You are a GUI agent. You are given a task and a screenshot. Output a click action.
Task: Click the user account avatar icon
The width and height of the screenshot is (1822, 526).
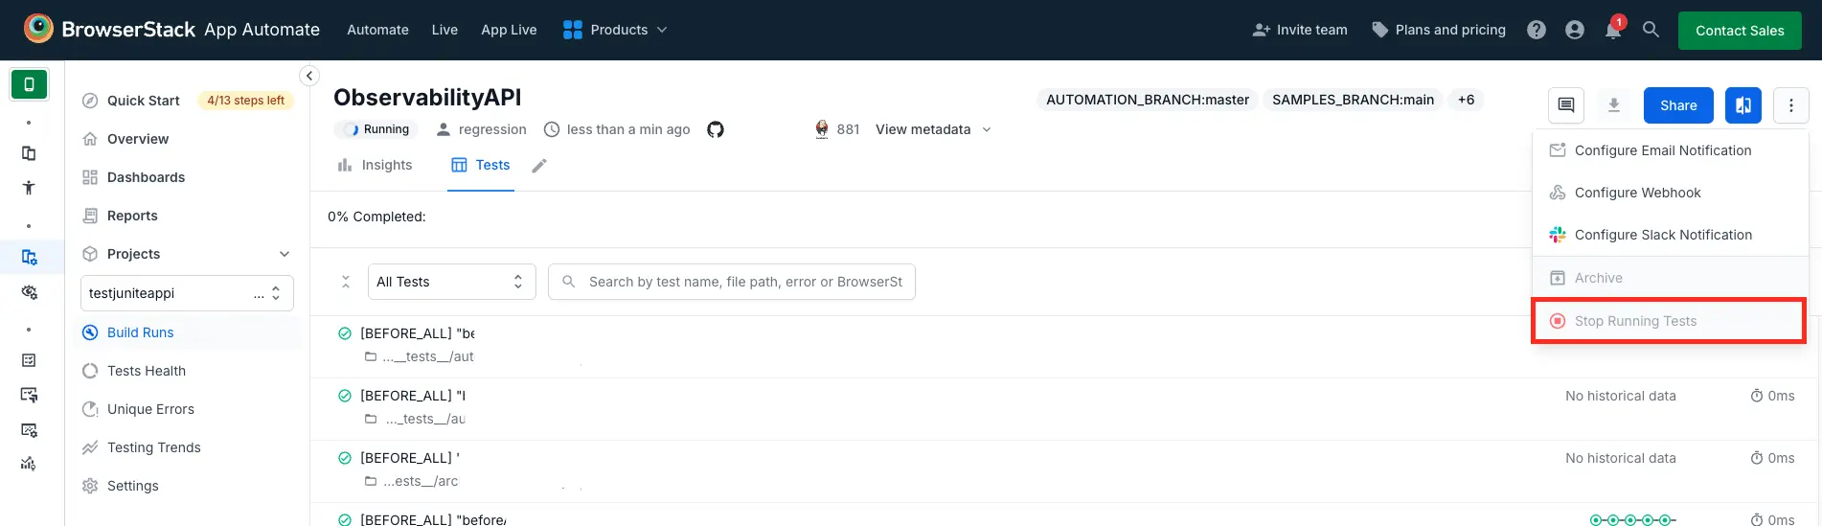coord(1575,30)
